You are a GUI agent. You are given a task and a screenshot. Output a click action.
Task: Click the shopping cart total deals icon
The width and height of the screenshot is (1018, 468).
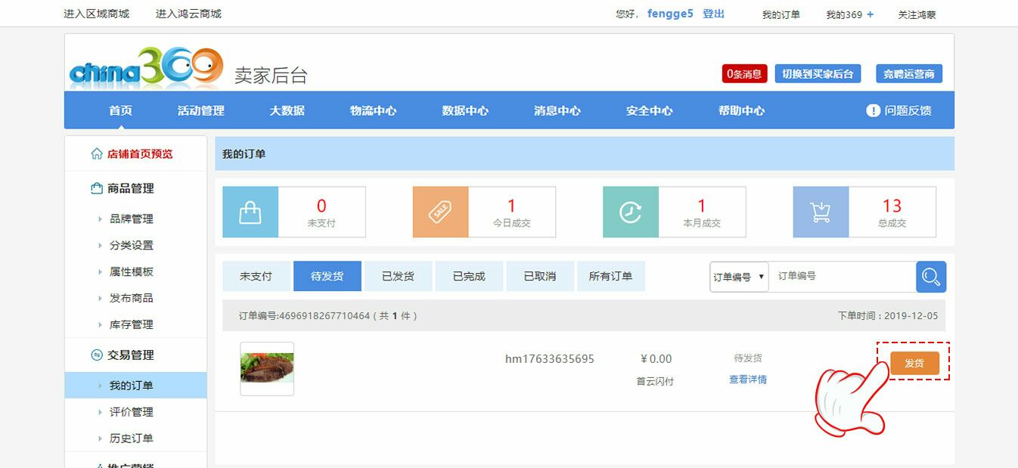[x=821, y=212]
